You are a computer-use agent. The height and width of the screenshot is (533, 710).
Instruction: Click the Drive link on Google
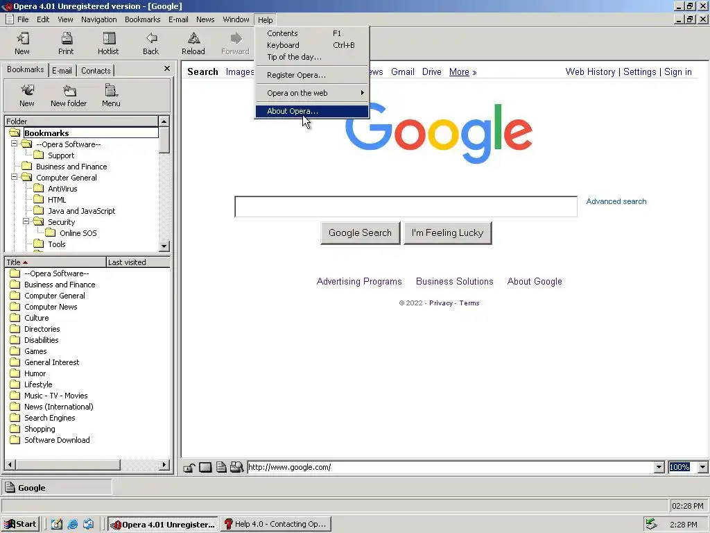(x=431, y=71)
